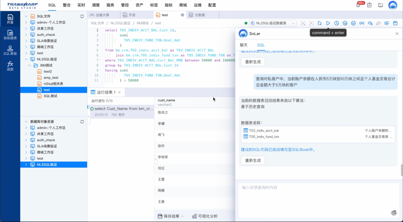Switch to the 开发 editor tab
The width and height of the screenshot is (403, 222).
tap(137, 15)
